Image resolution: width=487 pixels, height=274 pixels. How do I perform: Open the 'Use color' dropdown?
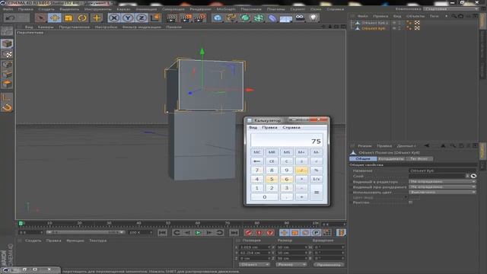(442, 192)
